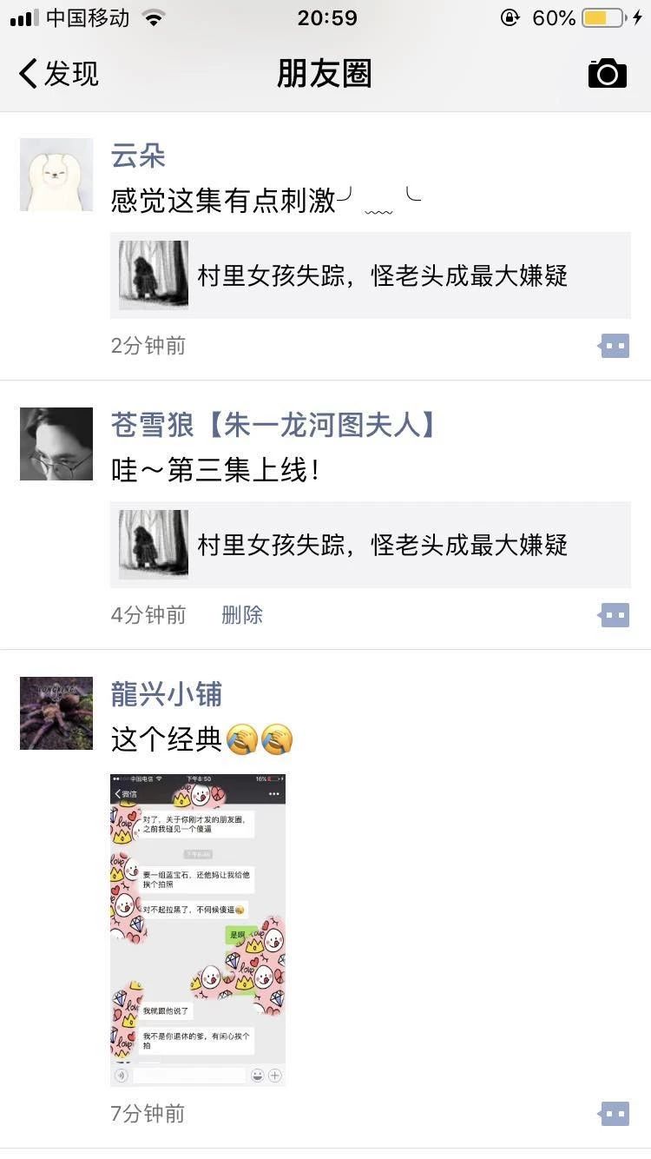
Task: Open 龍兴小铺's spider avatar
Action: point(56,713)
